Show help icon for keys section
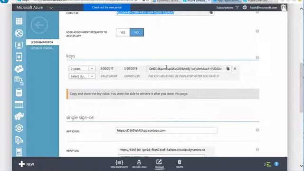 pos(257,57)
